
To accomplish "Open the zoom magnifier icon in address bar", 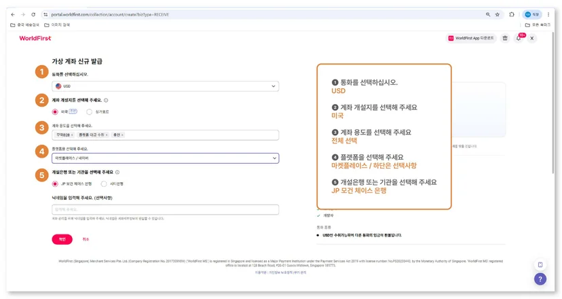I will pos(488,15).
